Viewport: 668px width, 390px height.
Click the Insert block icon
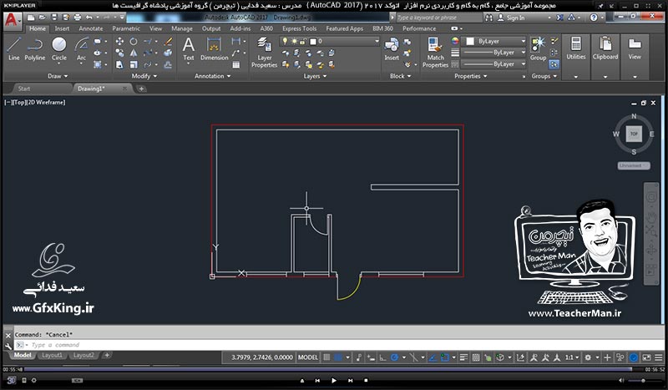click(391, 48)
